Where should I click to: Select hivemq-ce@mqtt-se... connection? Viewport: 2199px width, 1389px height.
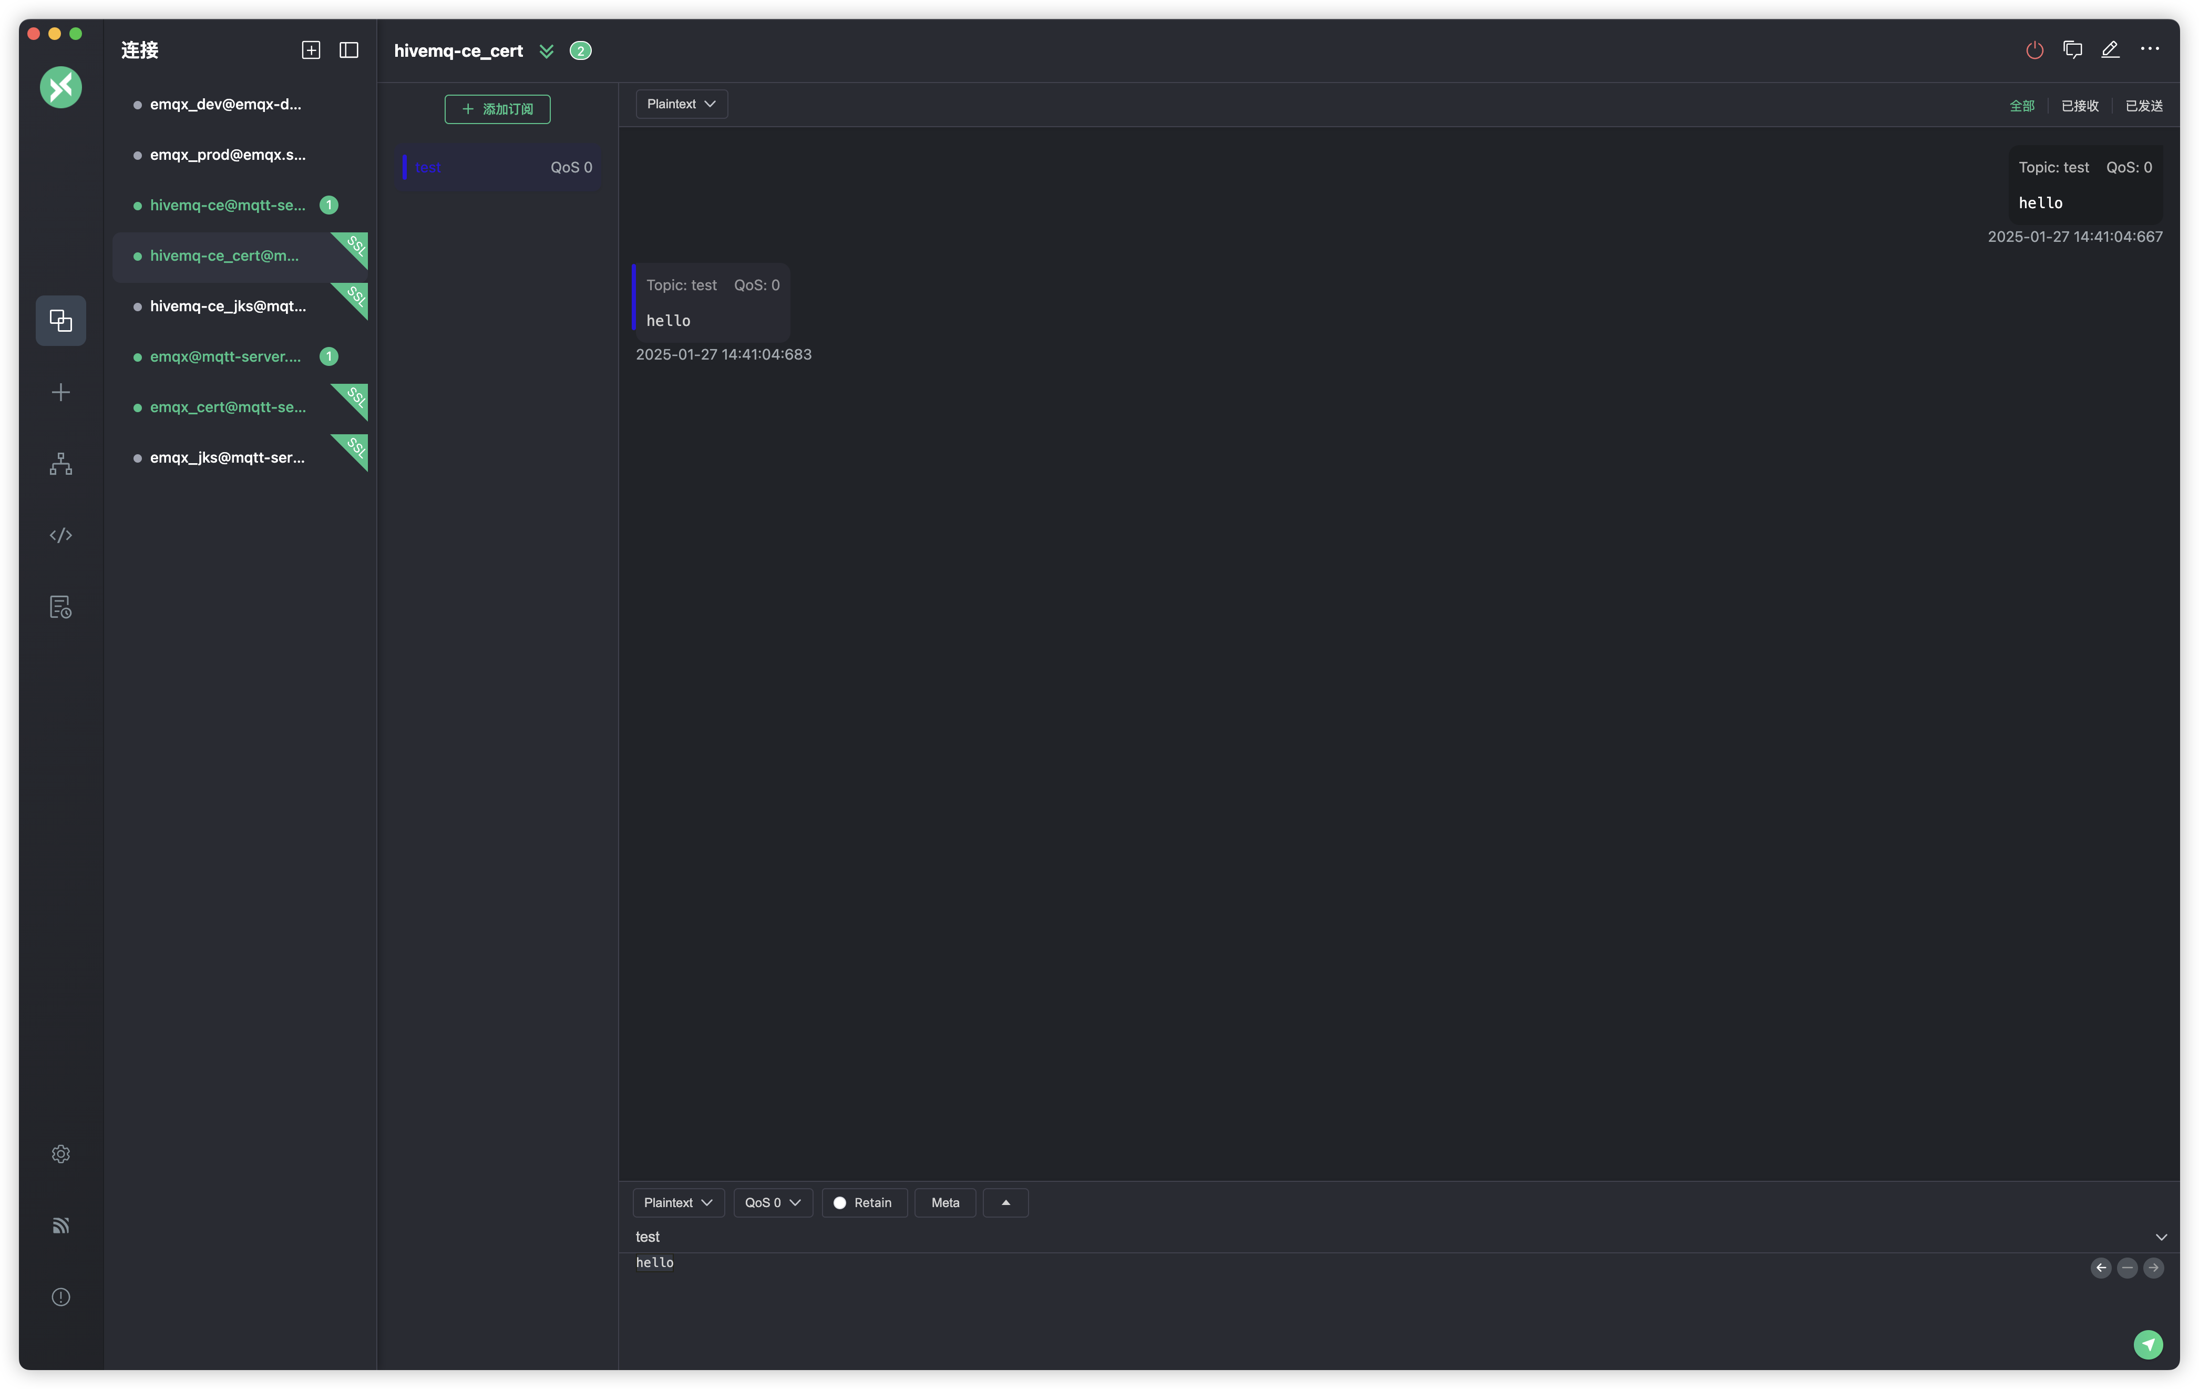click(239, 206)
